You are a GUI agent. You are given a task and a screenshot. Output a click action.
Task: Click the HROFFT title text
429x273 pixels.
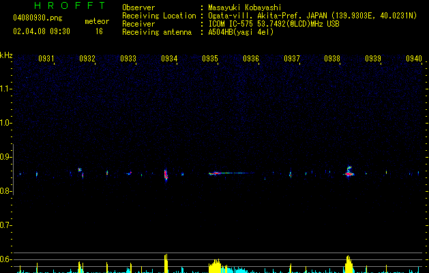[70, 5]
